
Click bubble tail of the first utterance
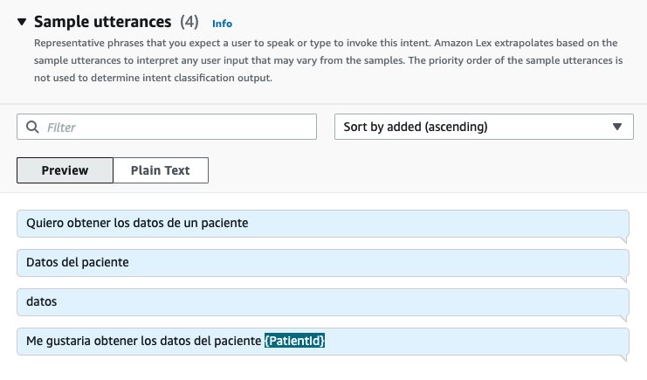pyautogui.click(x=623, y=238)
